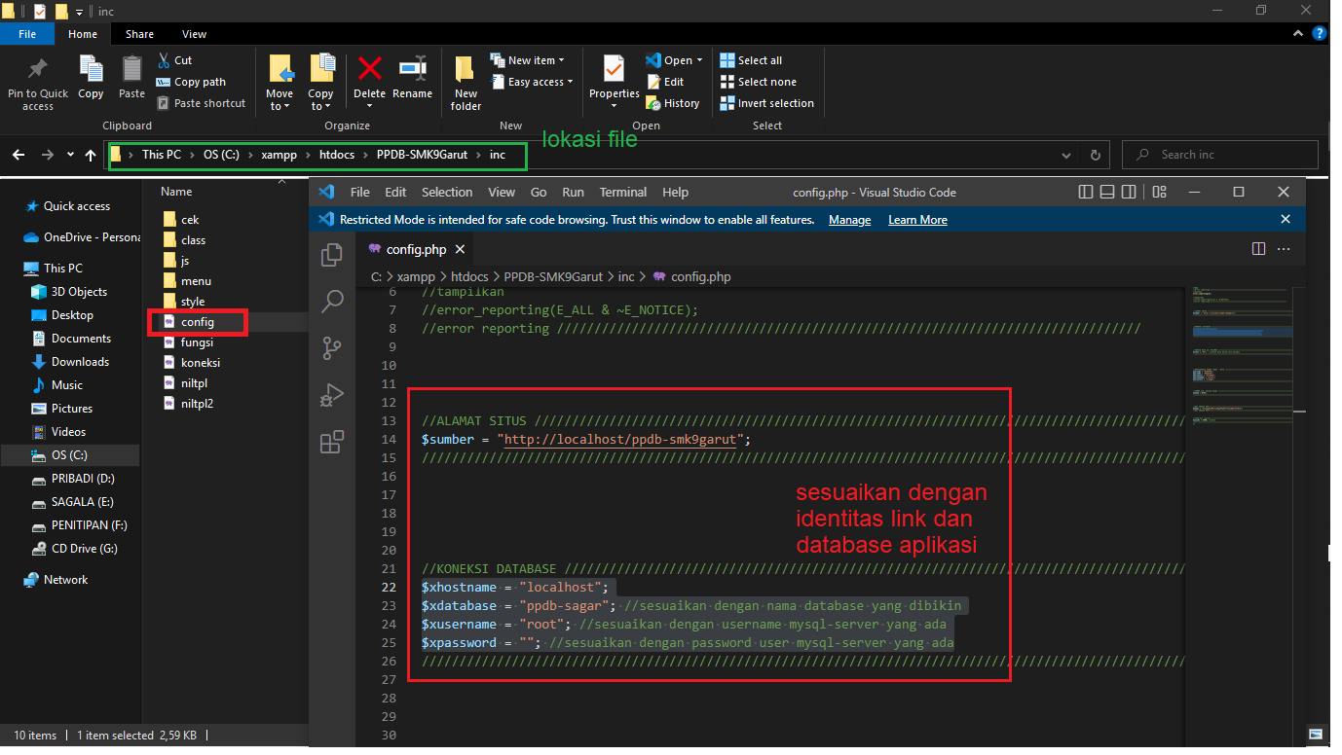The image size is (1342, 755).
Task: Dismiss the Restricted Mode banner
Action: coord(1286,220)
